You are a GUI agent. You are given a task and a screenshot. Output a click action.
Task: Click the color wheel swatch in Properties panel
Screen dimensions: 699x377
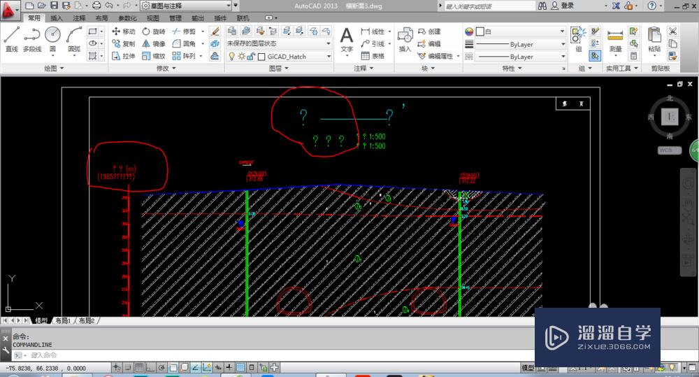(x=469, y=31)
